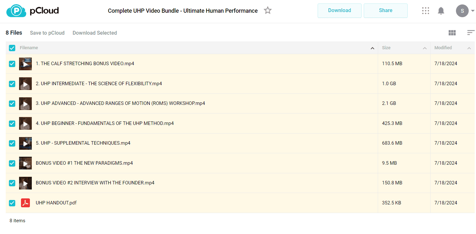Image resolution: width=476 pixels, height=234 pixels.
Task: Expand the account dropdown arrow
Action: coord(473,11)
